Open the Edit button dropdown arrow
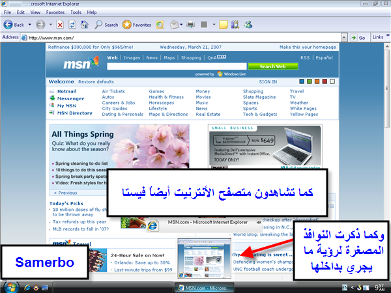 [214, 25]
